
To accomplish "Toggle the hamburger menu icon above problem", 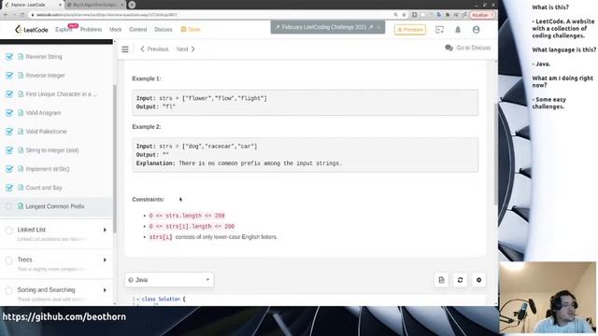I will (x=125, y=49).
